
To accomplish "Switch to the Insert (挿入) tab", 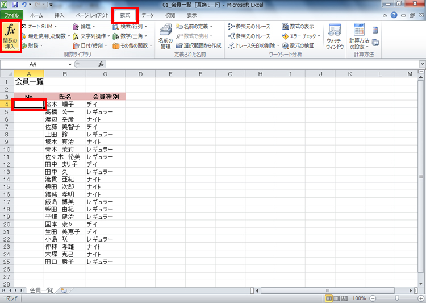I will [59, 15].
